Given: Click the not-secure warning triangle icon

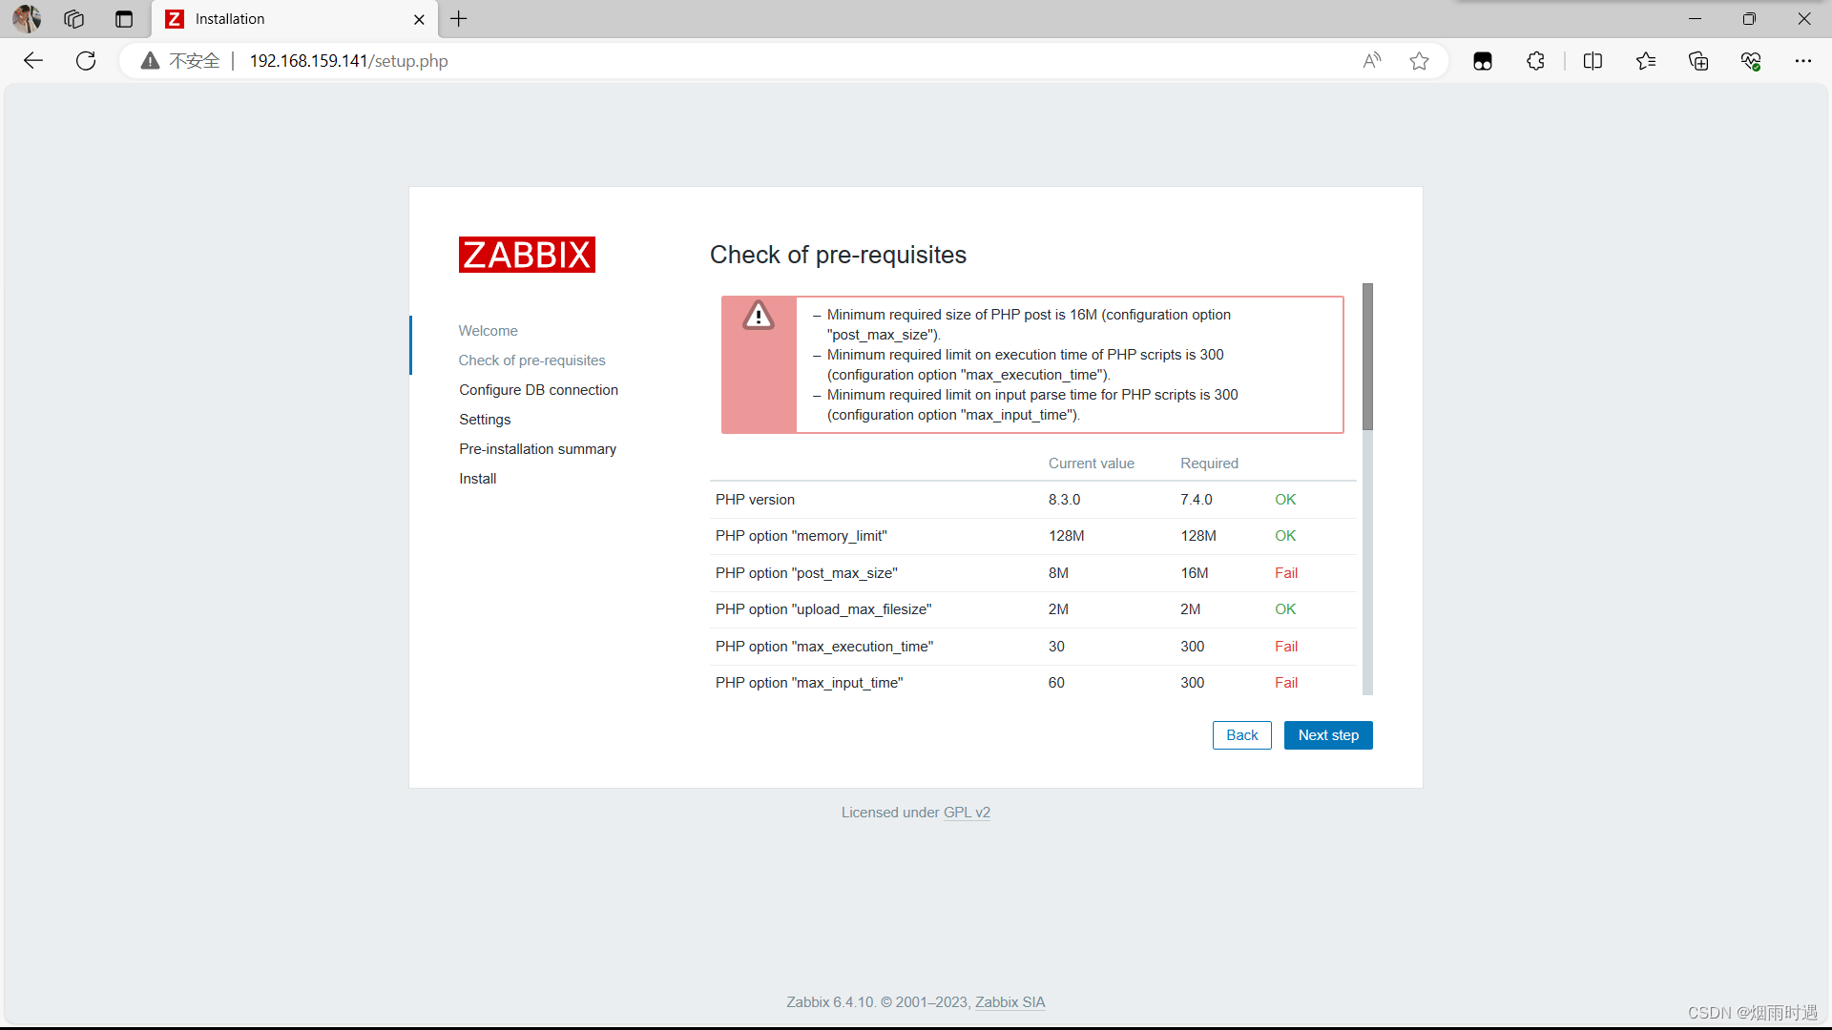Looking at the screenshot, I should (150, 61).
